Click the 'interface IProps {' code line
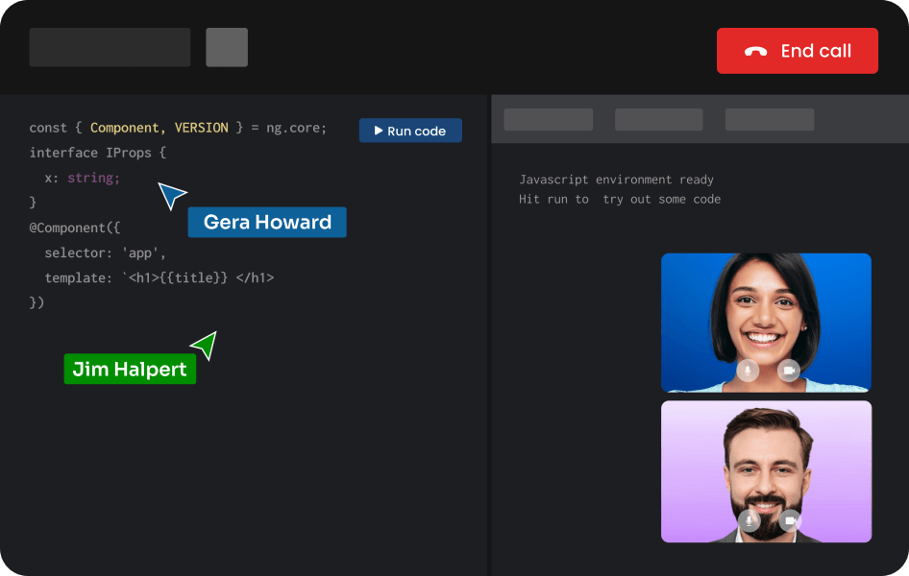 [98, 153]
